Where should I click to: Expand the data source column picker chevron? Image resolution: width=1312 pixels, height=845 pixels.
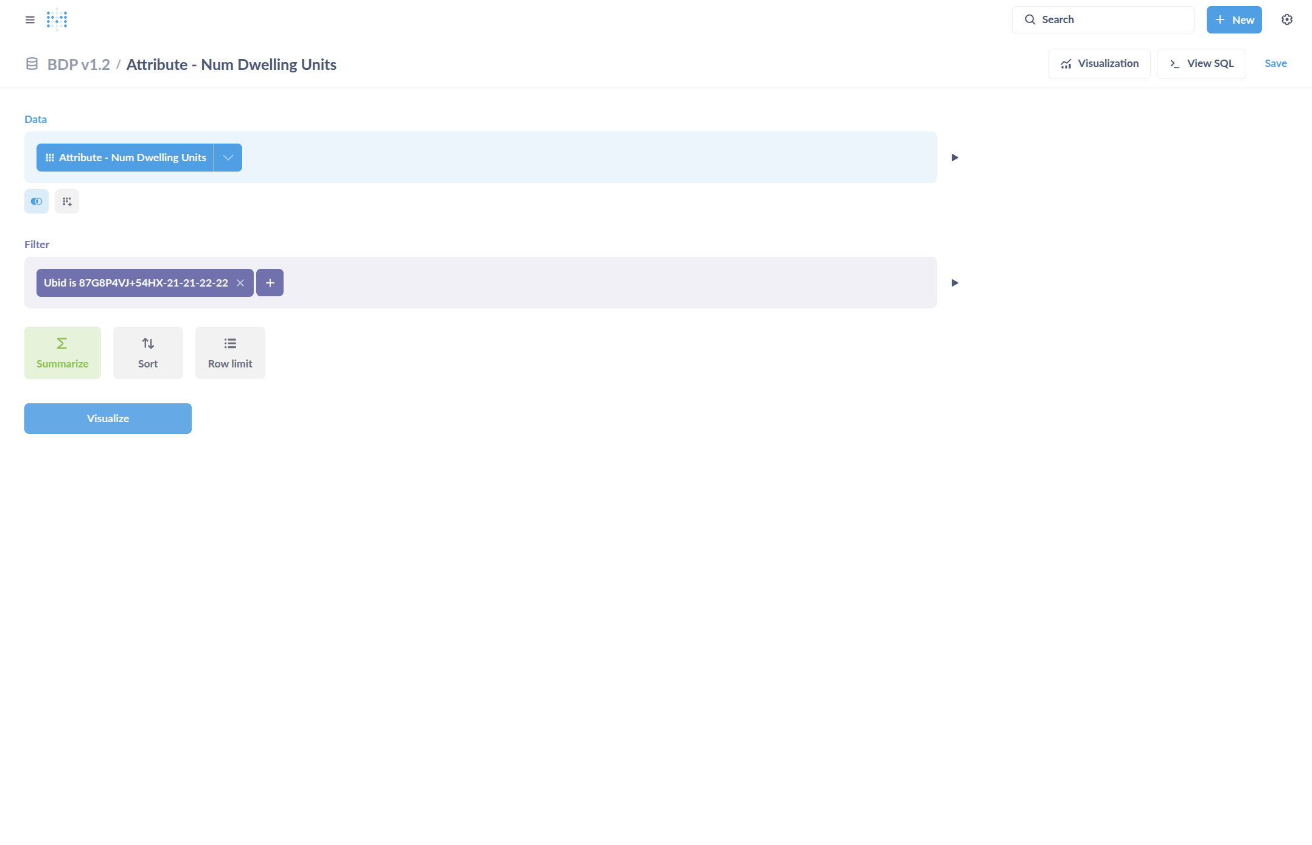228,158
